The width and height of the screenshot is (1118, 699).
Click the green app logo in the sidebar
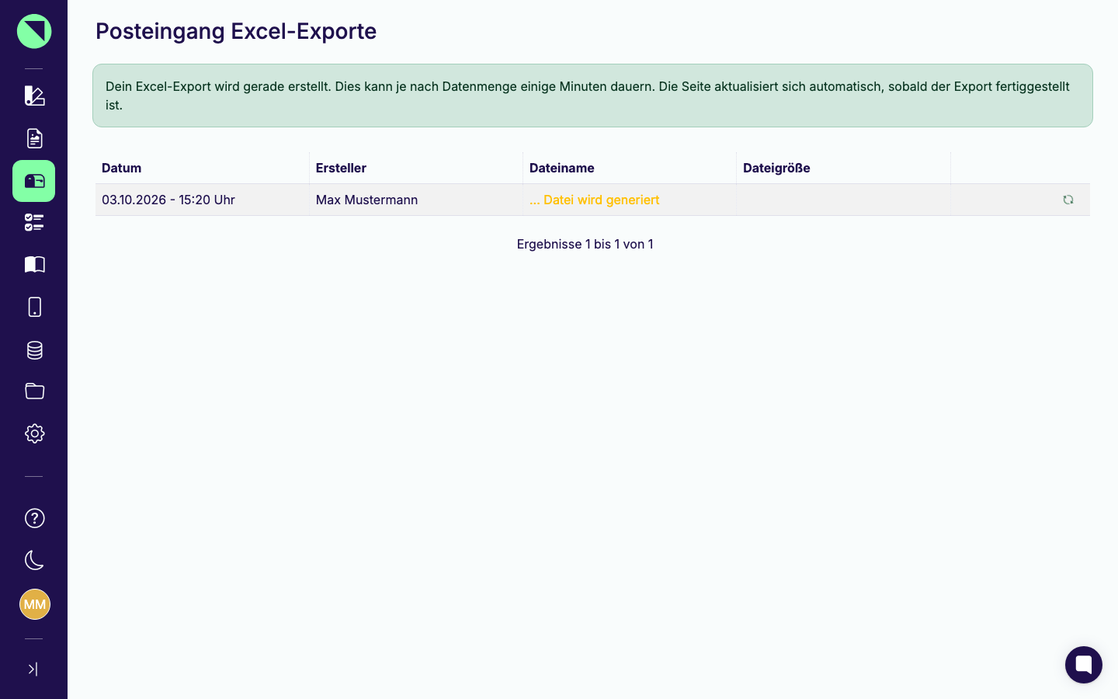point(34,31)
